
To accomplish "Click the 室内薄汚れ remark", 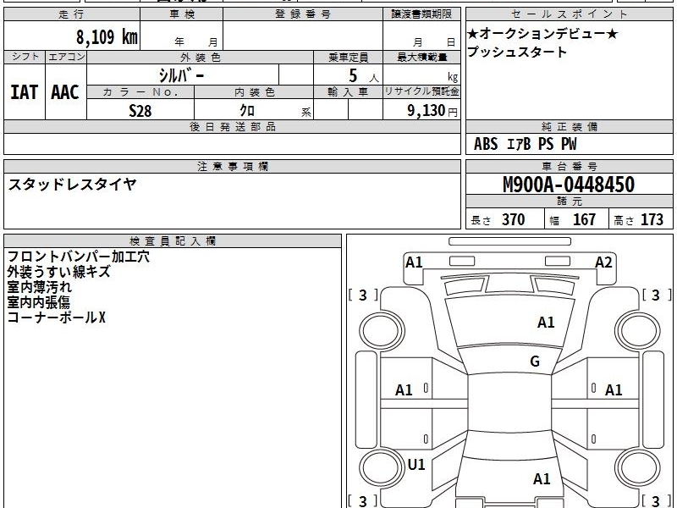I will 39,287.
